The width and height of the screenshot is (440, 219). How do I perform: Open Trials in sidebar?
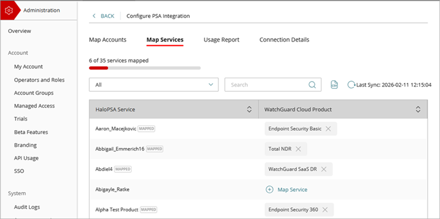pos(21,119)
